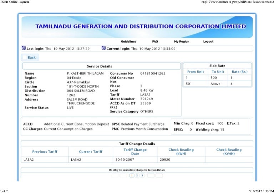This screenshot has height=193, width=274.
Task: Click the Tariff Change Date column header
Action: 135,152
